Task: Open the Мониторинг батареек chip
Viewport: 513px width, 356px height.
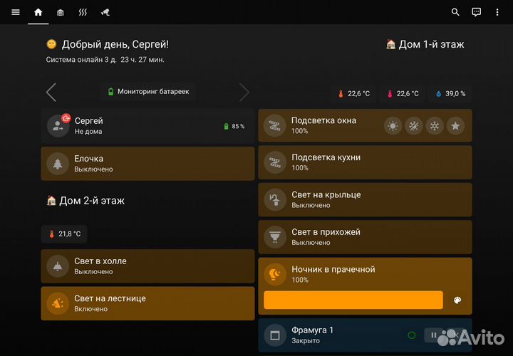Action: coord(148,92)
